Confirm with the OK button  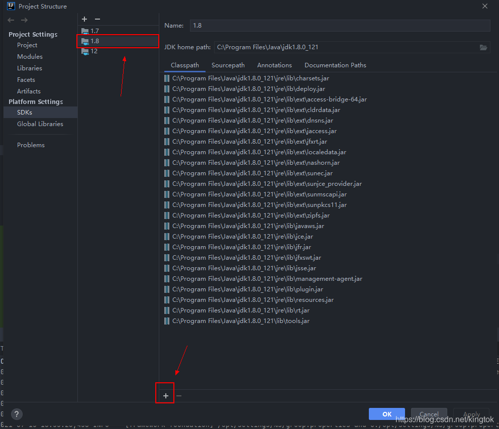[386, 414]
